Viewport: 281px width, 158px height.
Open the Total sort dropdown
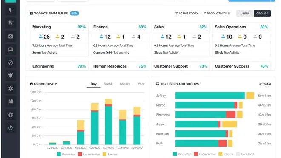pos(265,84)
